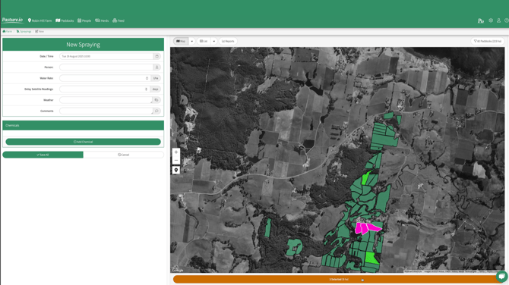Click the Weather text area
The height and width of the screenshot is (285, 509).
(x=106, y=100)
